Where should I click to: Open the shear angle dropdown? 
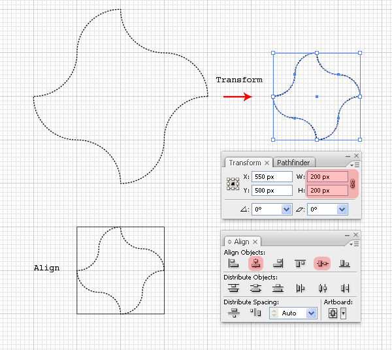[x=342, y=210]
